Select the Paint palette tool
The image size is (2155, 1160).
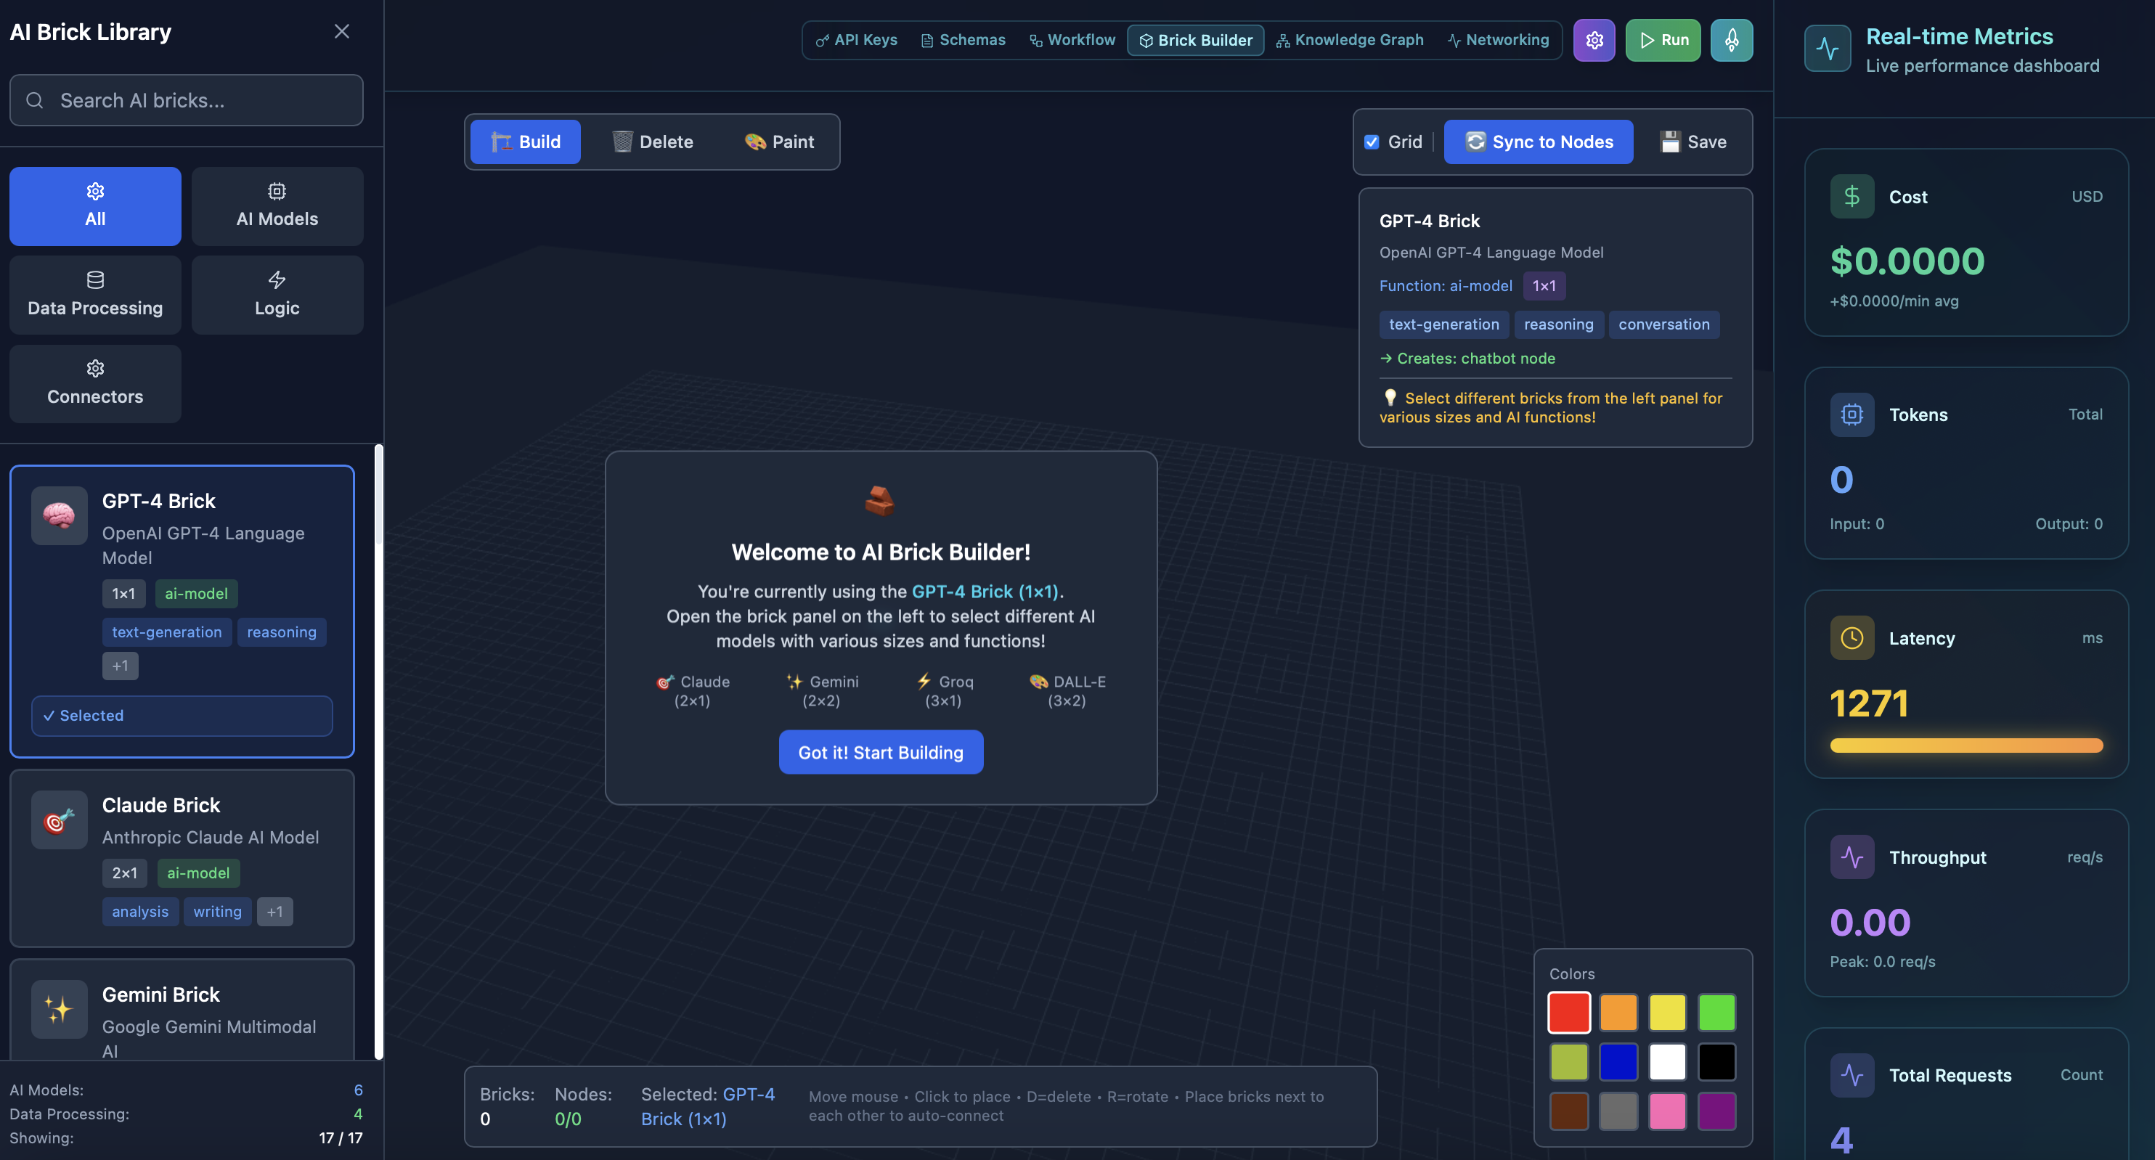[779, 142]
